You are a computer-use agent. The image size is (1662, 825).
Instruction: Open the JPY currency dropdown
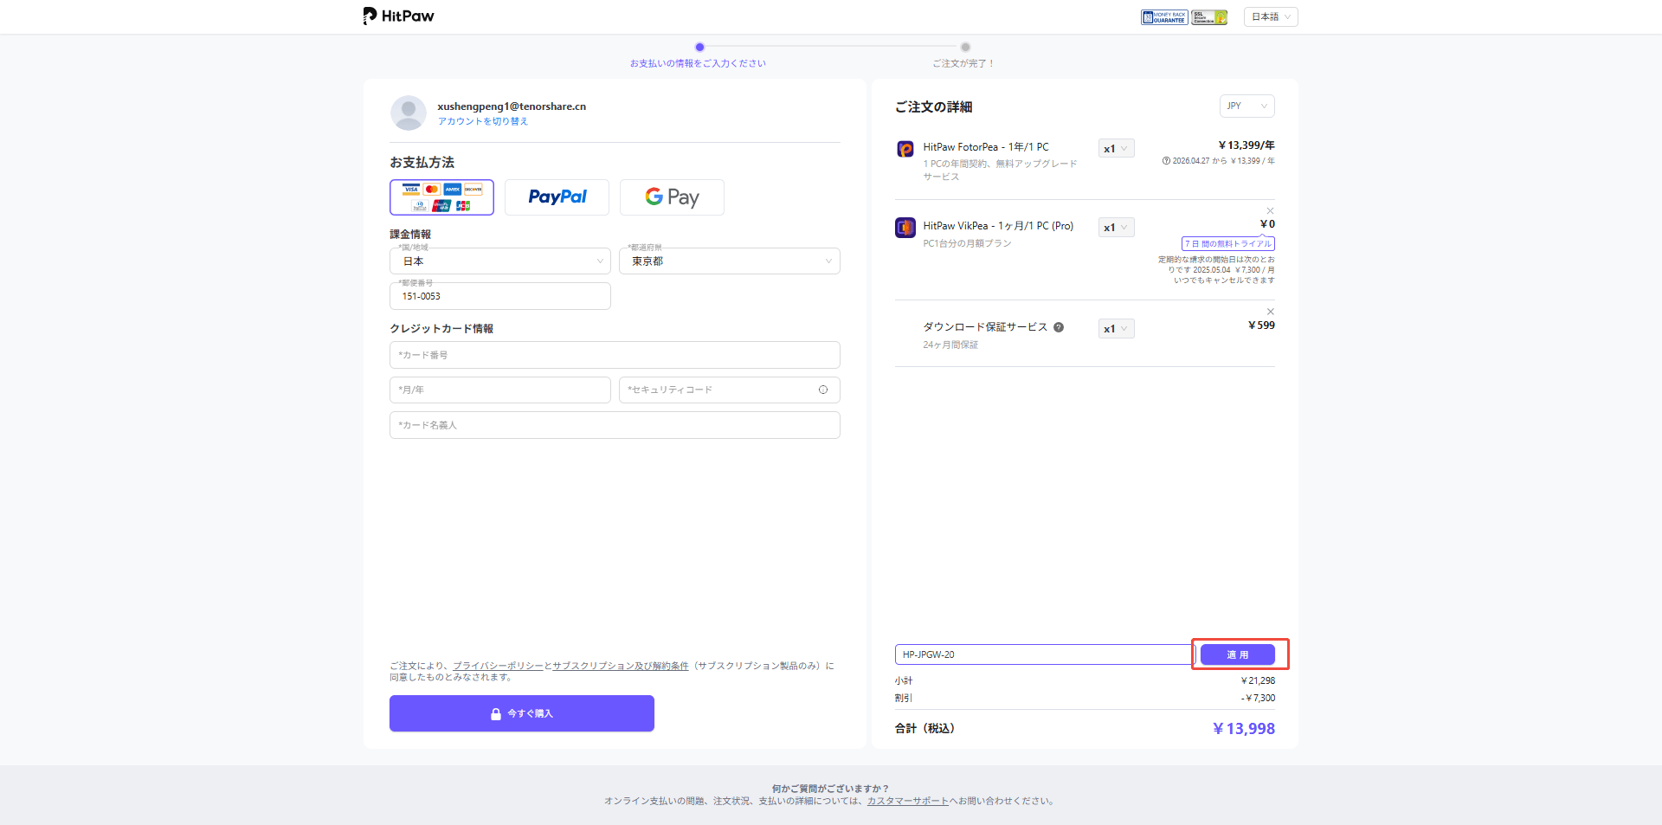(x=1246, y=106)
